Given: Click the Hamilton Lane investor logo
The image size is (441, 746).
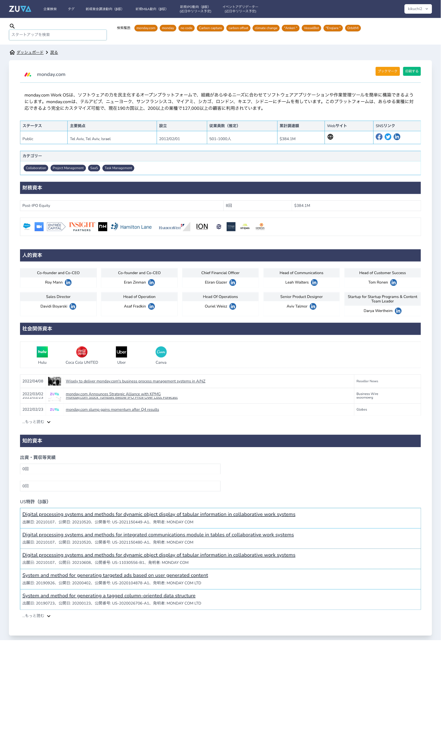Looking at the screenshot, I should [x=131, y=227].
